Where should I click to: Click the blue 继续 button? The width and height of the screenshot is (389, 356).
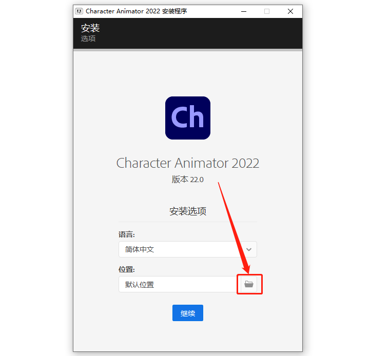(x=188, y=313)
